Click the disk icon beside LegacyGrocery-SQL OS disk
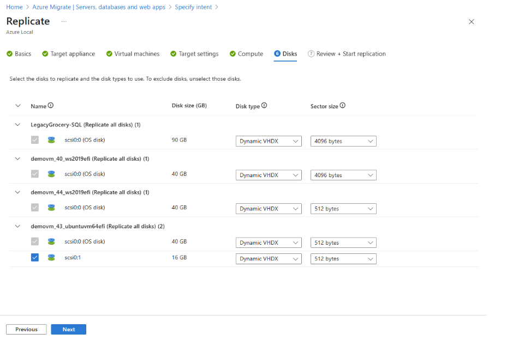 [x=51, y=140]
